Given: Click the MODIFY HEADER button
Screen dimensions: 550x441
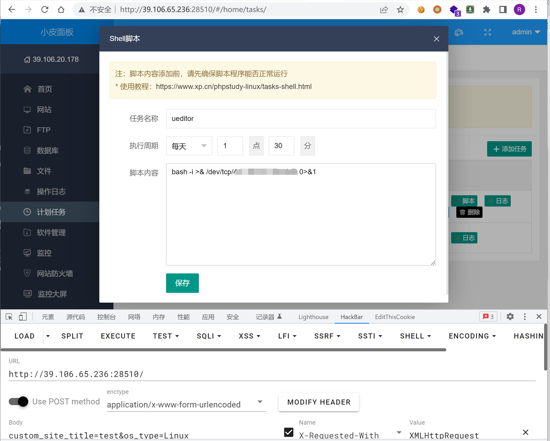Looking at the screenshot, I should pyautogui.click(x=319, y=402).
